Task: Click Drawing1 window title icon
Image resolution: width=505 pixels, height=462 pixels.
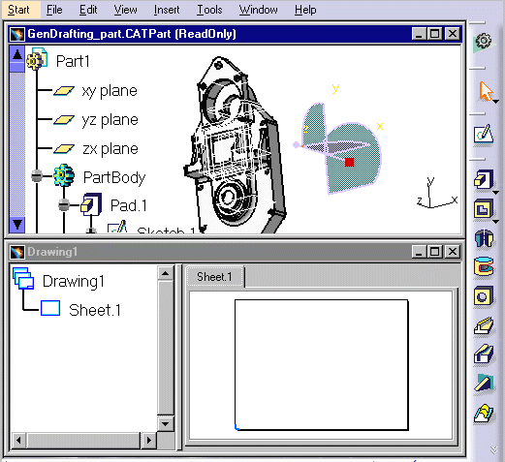Action: click(17, 252)
